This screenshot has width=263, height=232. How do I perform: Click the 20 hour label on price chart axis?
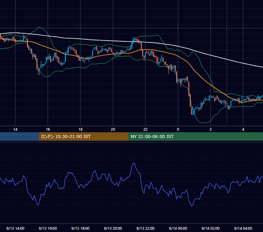[113, 130]
